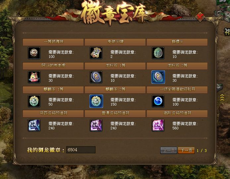Expand the yellow chevron arrows on right edge
Viewport: 230px width, 179px height.
222,98
